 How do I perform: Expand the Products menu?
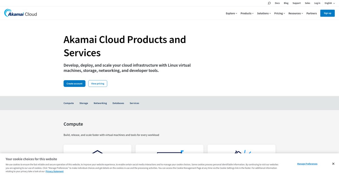[247, 13]
